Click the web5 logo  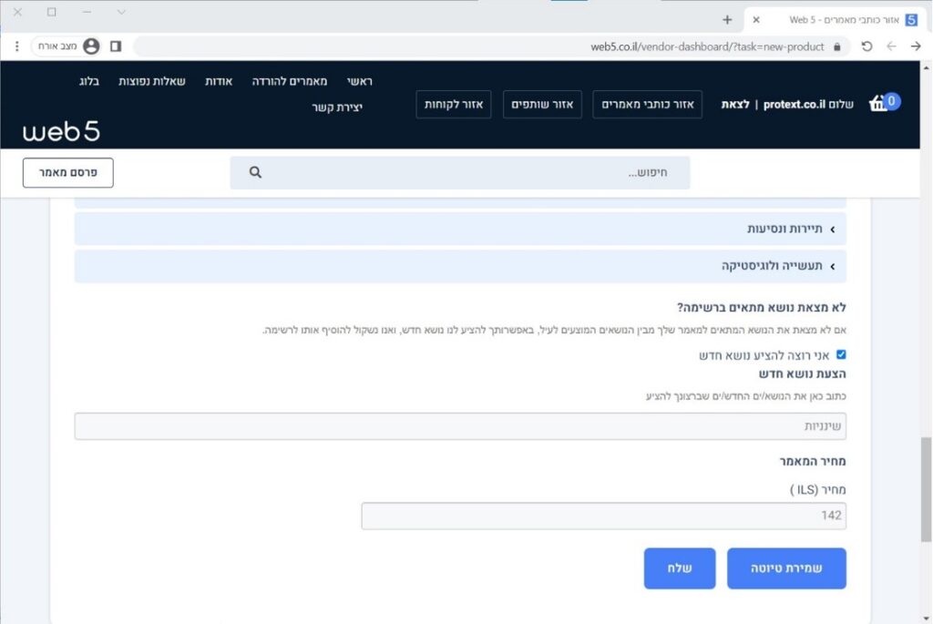(x=61, y=132)
